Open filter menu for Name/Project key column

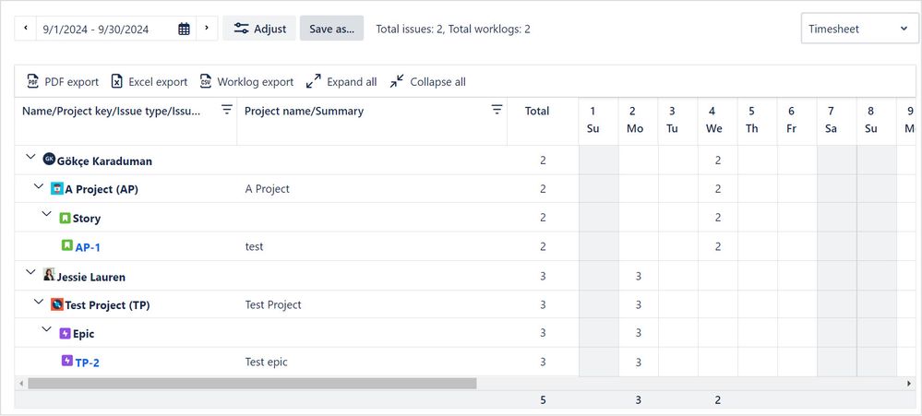click(226, 110)
